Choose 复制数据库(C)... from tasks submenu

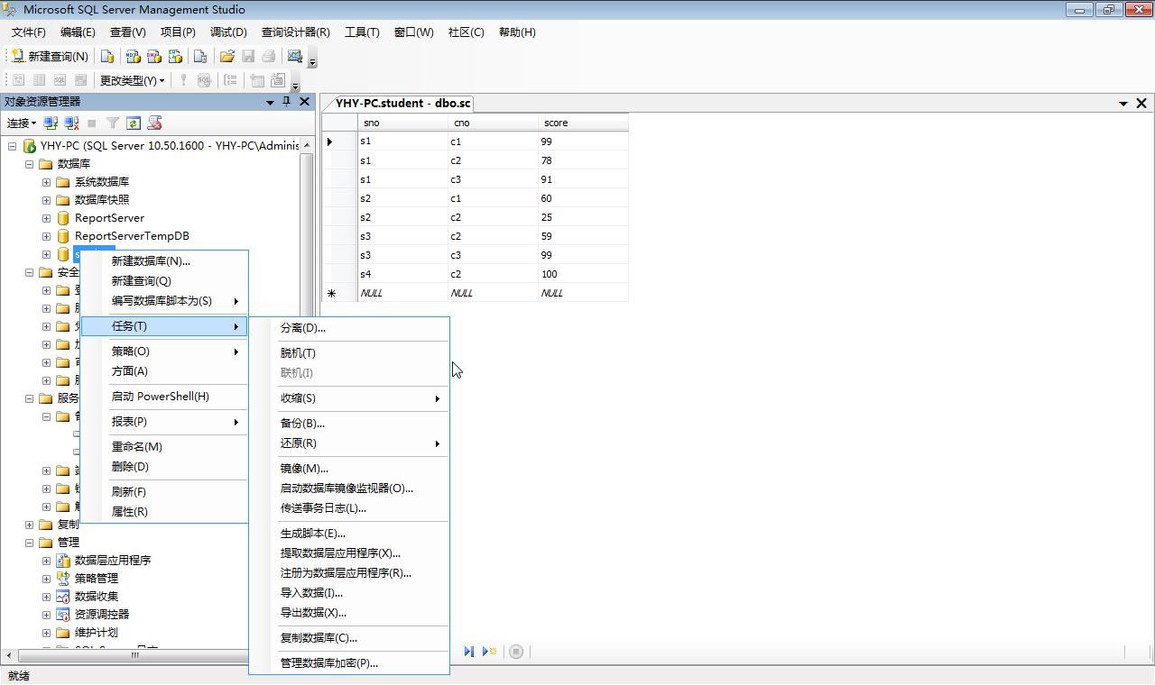coord(349,638)
